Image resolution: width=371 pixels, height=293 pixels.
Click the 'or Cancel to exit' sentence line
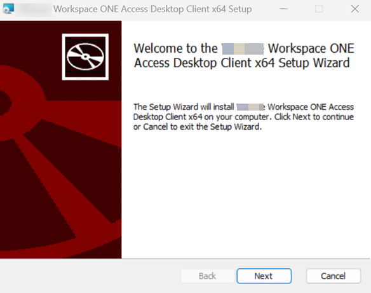click(198, 127)
